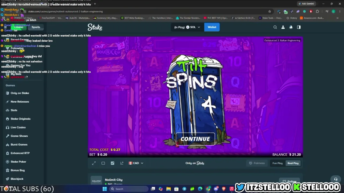Open live stats chart icon
The height and width of the screenshot is (193, 344).
[x=112, y=163]
